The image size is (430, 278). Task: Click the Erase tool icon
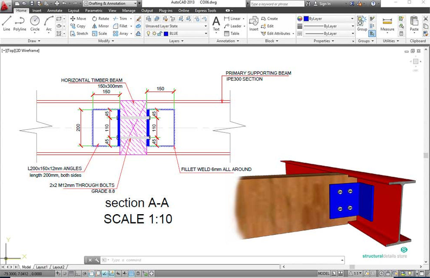tap(139, 19)
